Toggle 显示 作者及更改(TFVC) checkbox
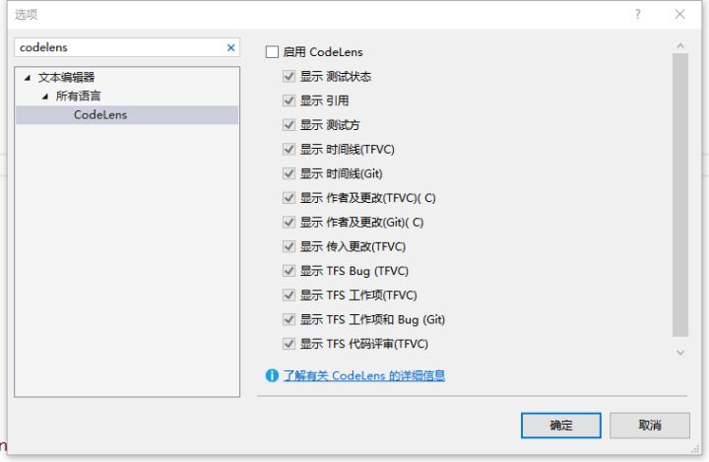This screenshot has width=709, height=462. coord(289,198)
